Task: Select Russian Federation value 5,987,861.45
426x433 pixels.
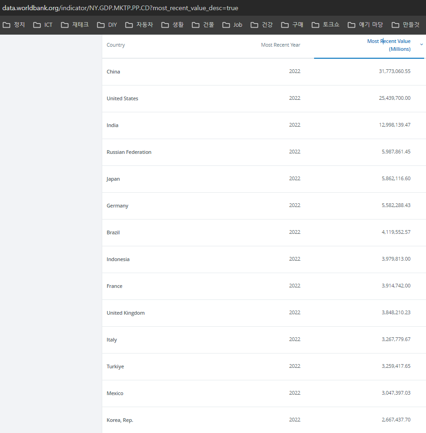Action: coord(396,152)
